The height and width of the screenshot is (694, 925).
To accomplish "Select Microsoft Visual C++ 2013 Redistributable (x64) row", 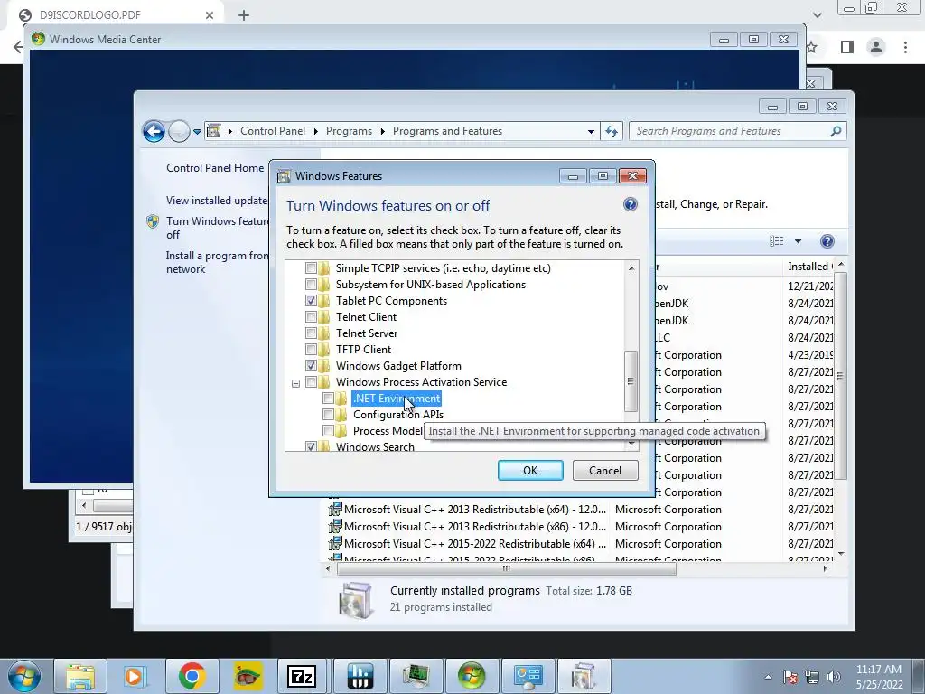I will click(x=581, y=510).
